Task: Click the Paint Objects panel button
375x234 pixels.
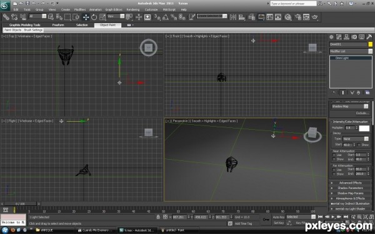Action: (x=13, y=30)
